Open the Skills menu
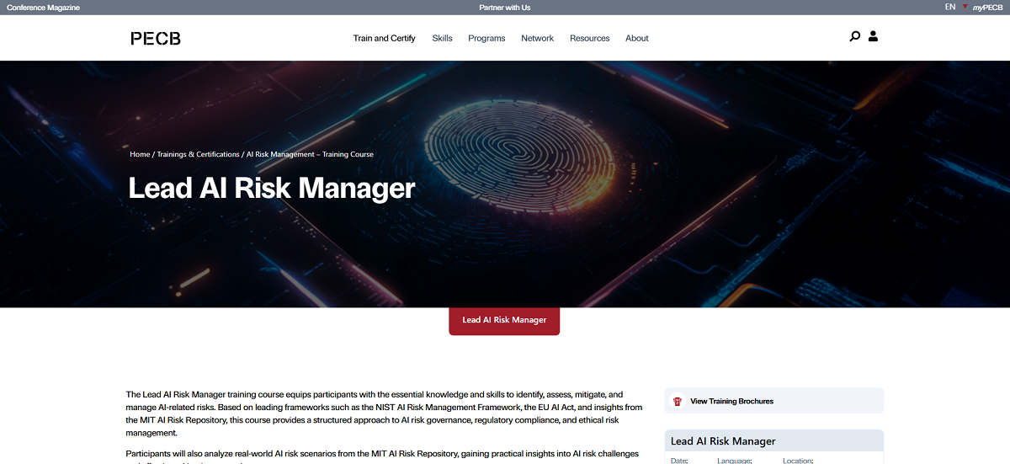The height and width of the screenshot is (464, 1010). (x=442, y=38)
